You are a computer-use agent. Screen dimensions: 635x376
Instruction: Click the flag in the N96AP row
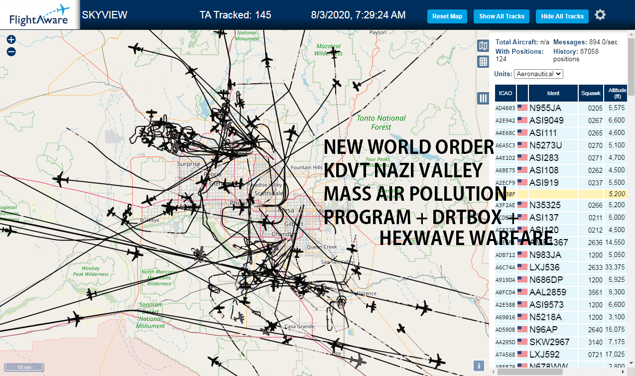click(522, 329)
